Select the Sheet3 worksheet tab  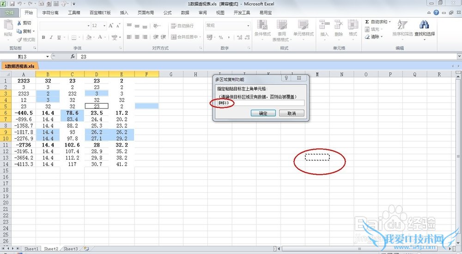pos(71,249)
